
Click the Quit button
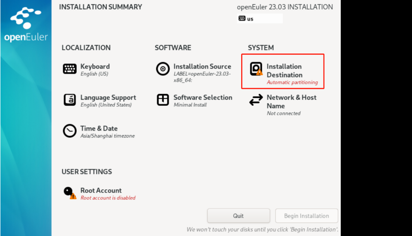[x=238, y=216]
